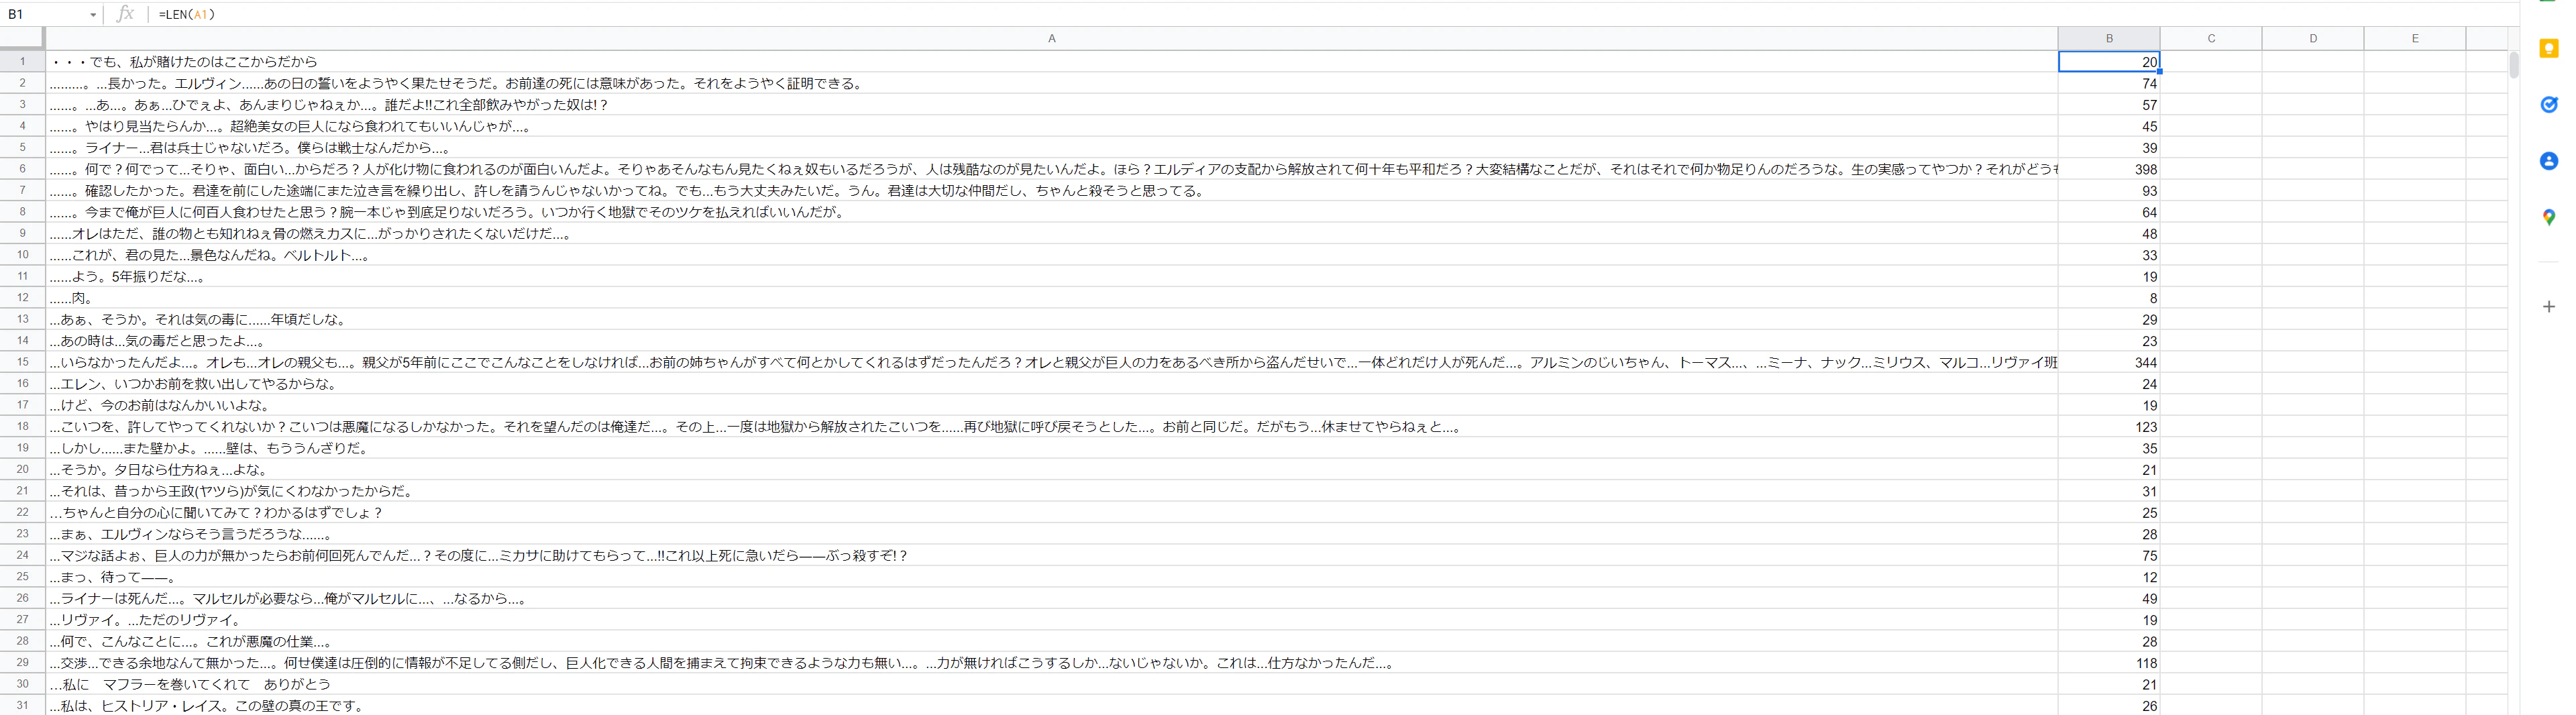Select the cell starting ...私は、ヒストリア・レイス

1052,705
